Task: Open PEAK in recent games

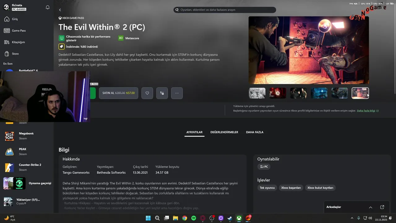Action: (27, 152)
